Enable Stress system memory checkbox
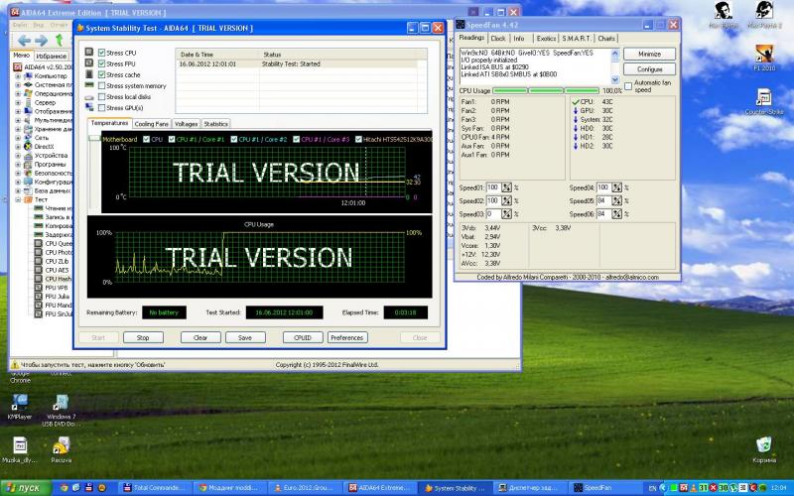Image resolution: width=794 pixels, height=496 pixels. 102,86
